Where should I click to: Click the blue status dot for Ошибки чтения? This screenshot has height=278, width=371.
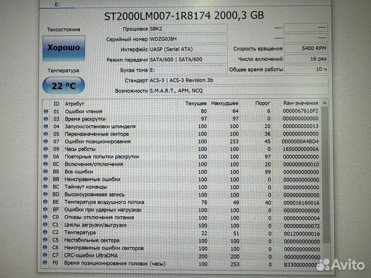(46, 111)
